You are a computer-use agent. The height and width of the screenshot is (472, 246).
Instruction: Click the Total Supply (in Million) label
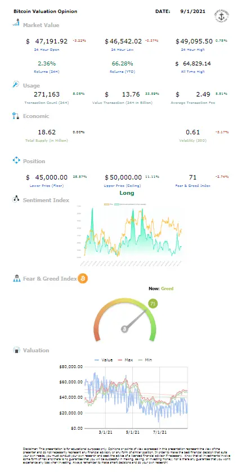[x=47, y=141]
